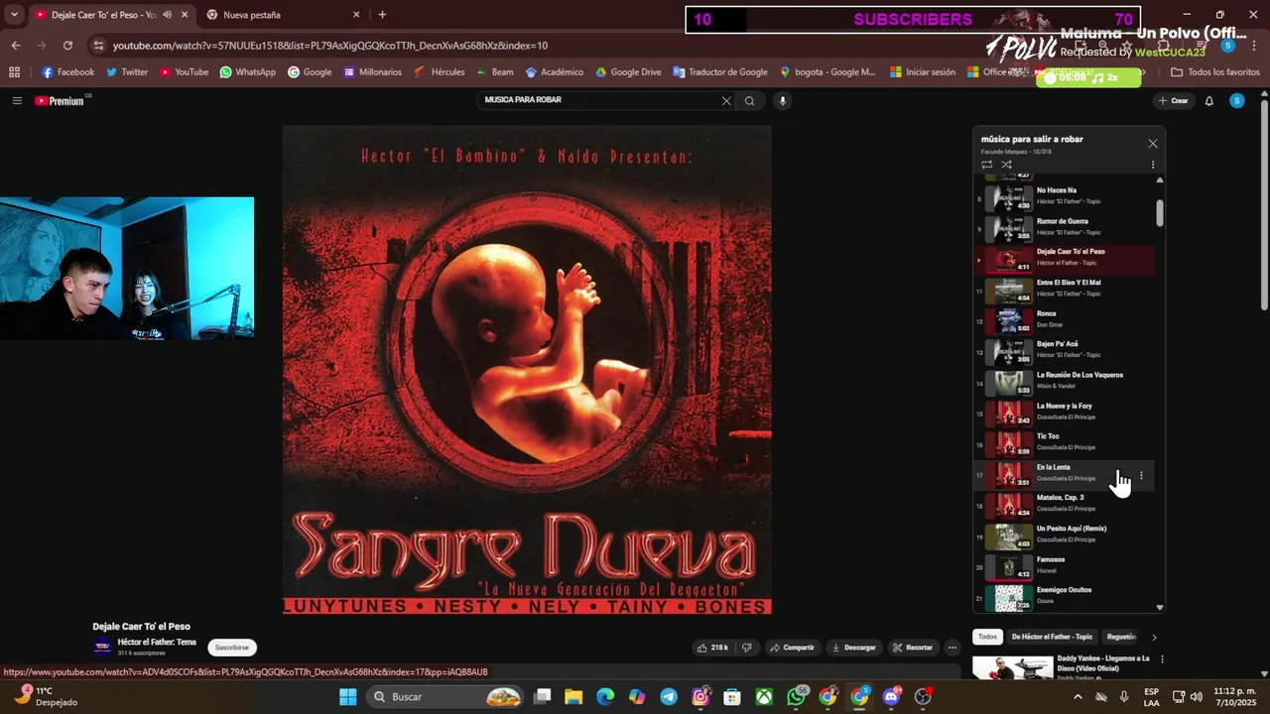Viewport: 1270px width, 714px height.
Task: Select the Reguetón filter chip
Action: pos(1121,637)
